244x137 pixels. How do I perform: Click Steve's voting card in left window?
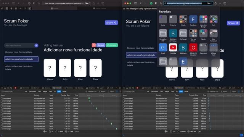[x=95, y=68]
